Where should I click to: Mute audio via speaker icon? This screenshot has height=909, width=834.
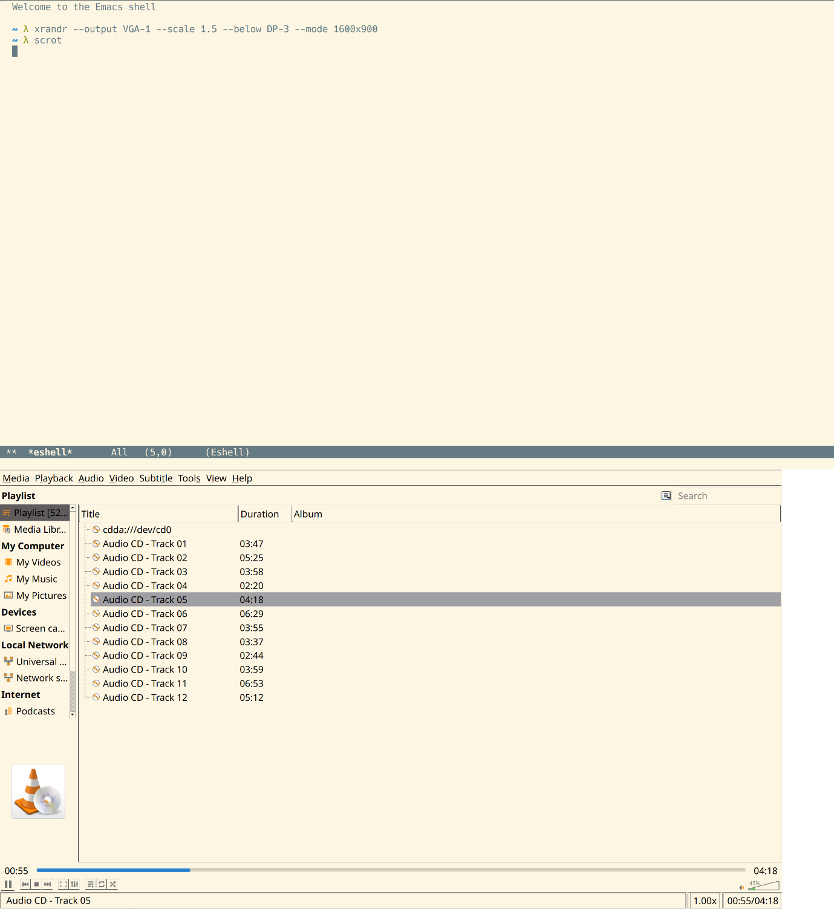pyautogui.click(x=741, y=887)
